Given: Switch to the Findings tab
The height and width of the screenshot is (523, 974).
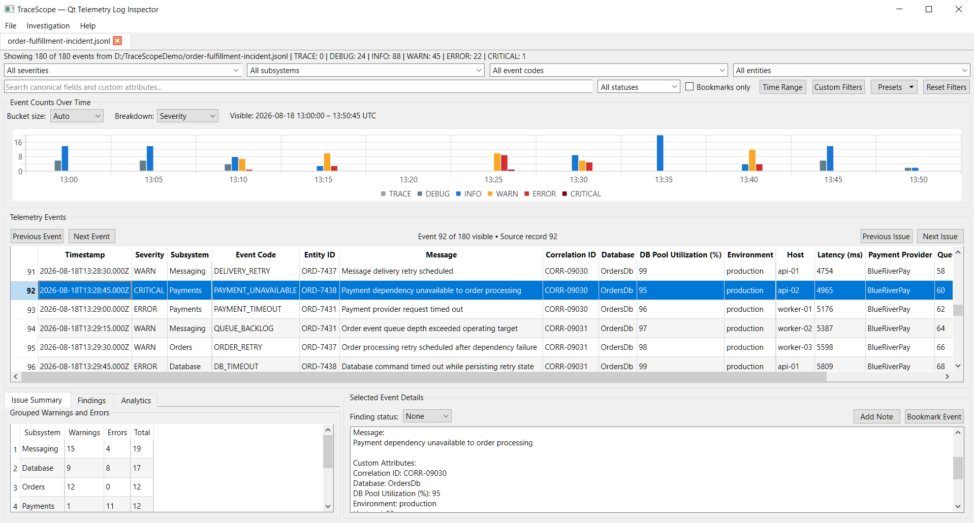Looking at the screenshot, I should coord(92,400).
